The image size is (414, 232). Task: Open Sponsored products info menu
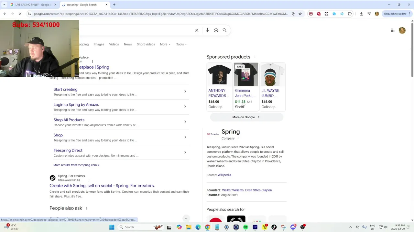click(x=255, y=57)
